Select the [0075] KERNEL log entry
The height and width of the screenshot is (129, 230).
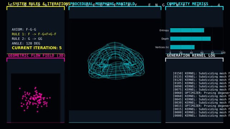[201, 90]
